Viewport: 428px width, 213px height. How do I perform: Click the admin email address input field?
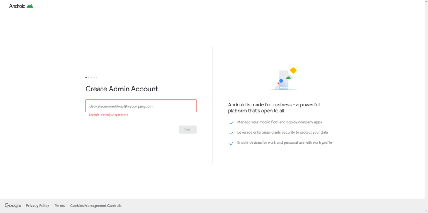pos(141,106)
